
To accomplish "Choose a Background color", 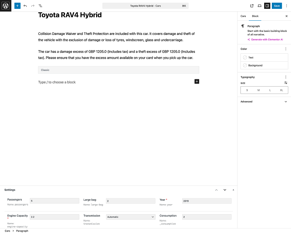I will click(264, 66).
